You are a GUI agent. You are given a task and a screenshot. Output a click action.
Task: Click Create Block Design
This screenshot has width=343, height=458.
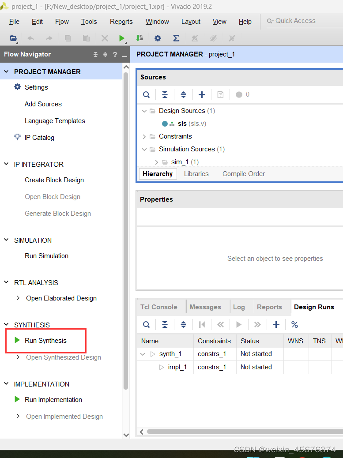pyautogui.click(x=54, y=180)
